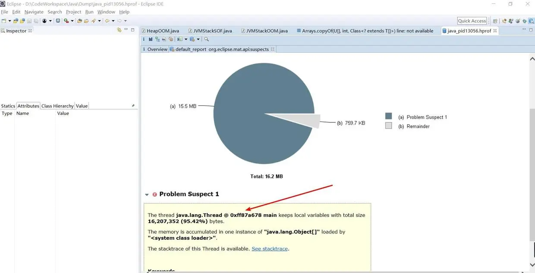Open Histogram with the bar chart icon
The image size is (535, 273).
pyautogui.click(x=151, y=39)
